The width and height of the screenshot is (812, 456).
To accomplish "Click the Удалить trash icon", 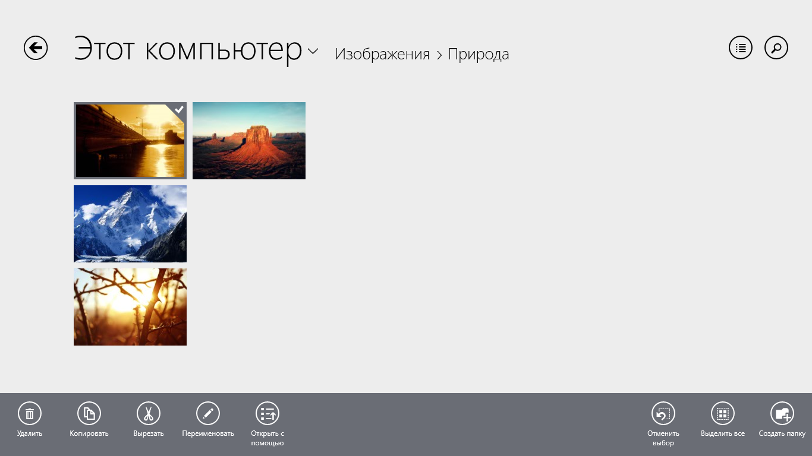I will (30, 413).
